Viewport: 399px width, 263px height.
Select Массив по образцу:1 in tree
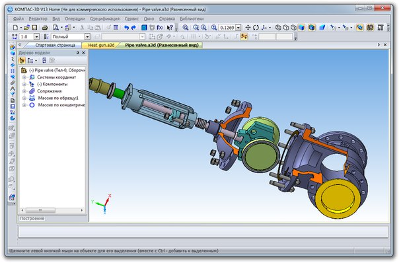(58, 98)
